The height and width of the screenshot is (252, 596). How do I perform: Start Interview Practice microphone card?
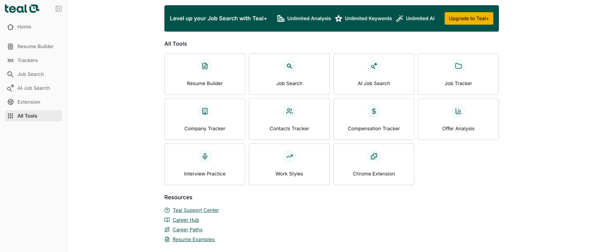205,164
